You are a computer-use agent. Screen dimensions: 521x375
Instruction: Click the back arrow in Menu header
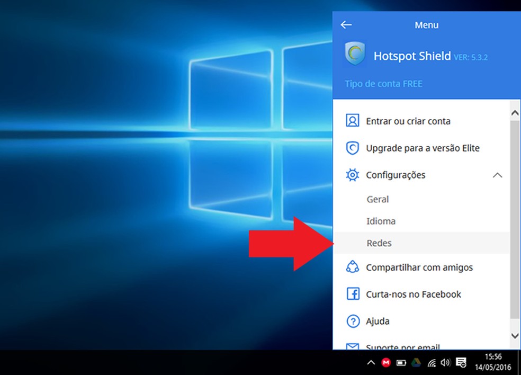(x=346, y=25)
